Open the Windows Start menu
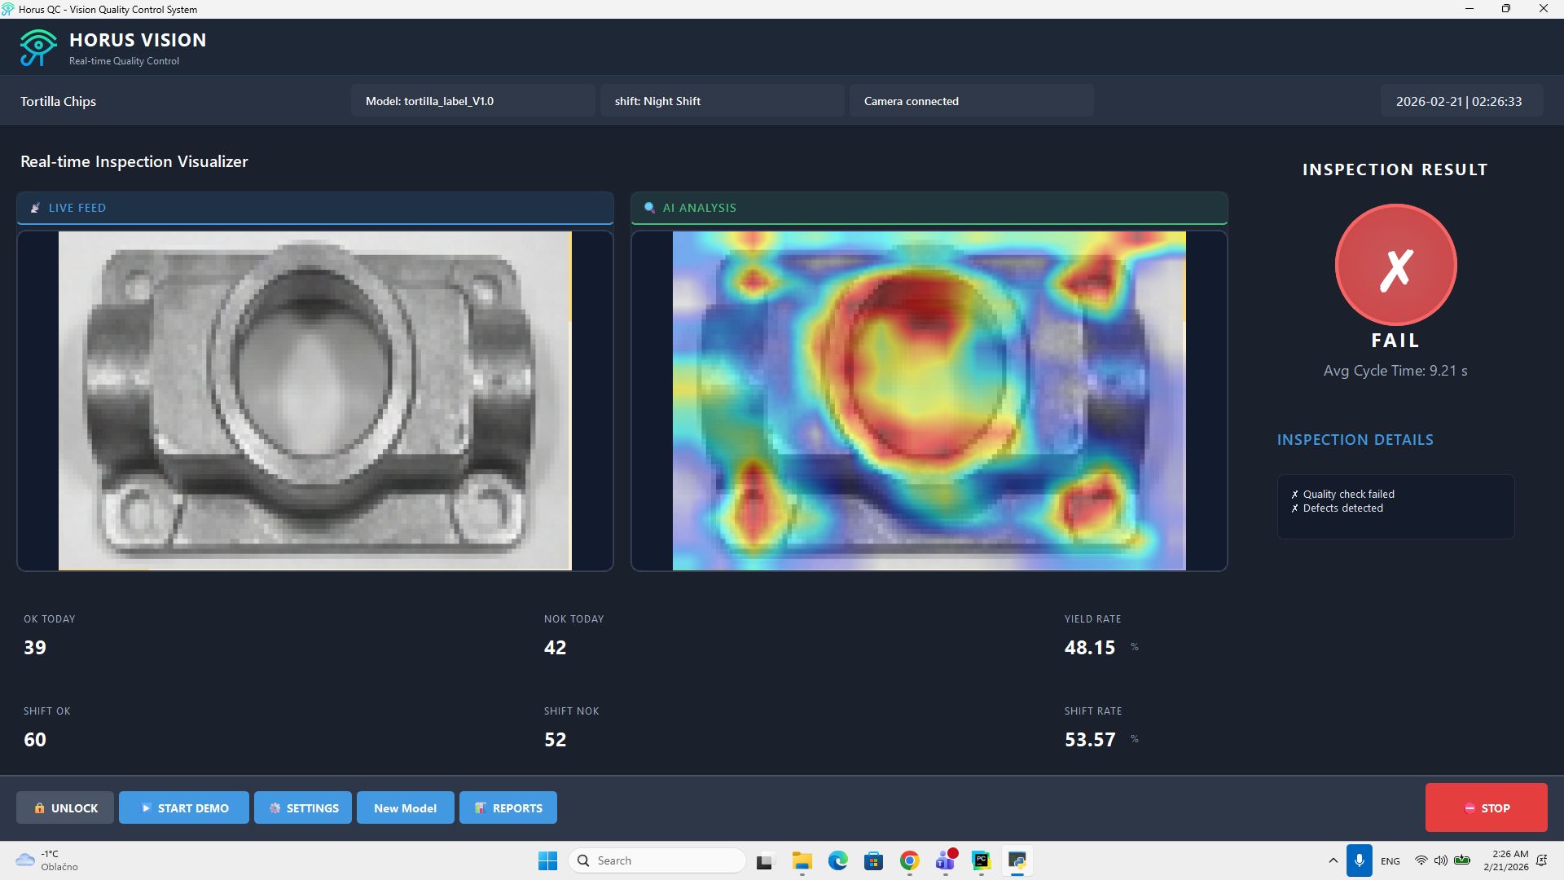This screenshot has width=1564, height=880. click(x=547, y=860)
